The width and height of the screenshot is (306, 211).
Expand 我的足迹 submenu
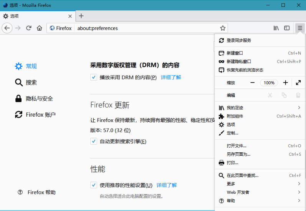coord(260,108)
